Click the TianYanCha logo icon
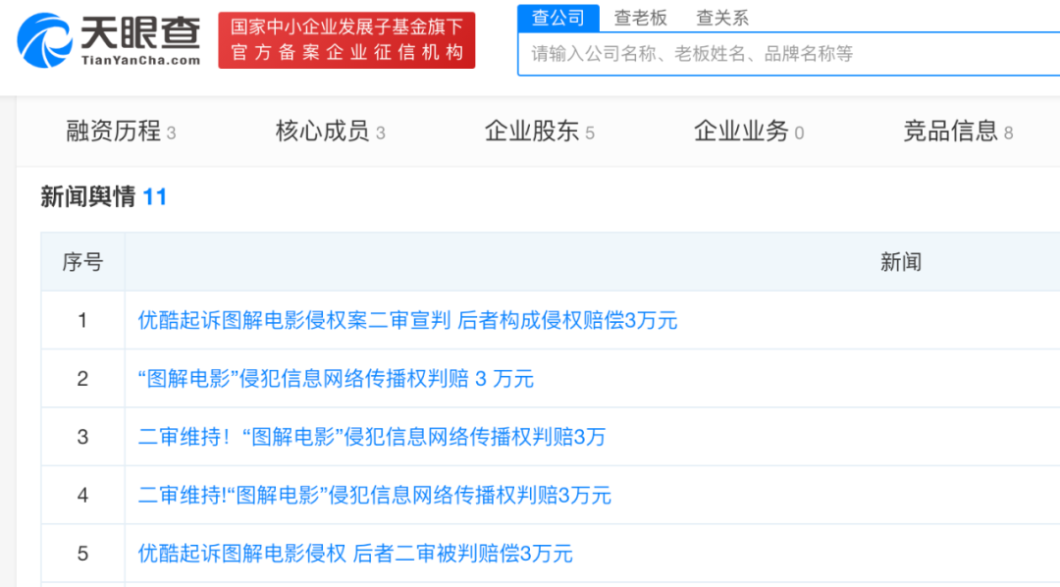 tap(44, 40)
